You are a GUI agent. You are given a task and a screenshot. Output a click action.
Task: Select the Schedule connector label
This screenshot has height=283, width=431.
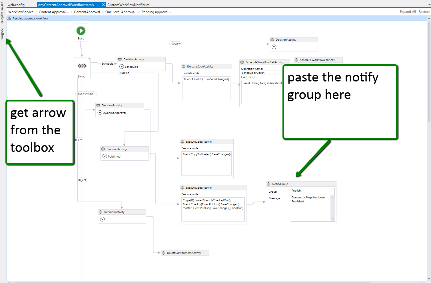107,64
